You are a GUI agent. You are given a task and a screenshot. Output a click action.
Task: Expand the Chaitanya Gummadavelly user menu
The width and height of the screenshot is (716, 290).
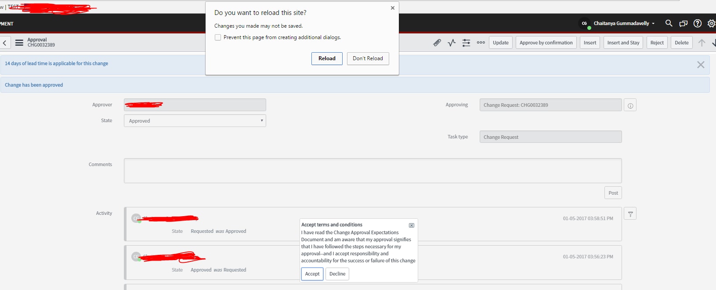coord(623,23)
